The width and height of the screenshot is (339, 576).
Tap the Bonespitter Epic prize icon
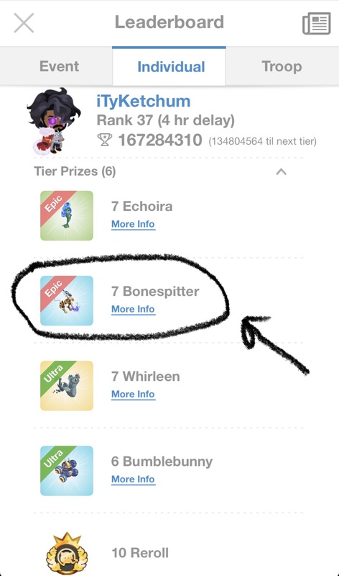click(x=67, y=300)
